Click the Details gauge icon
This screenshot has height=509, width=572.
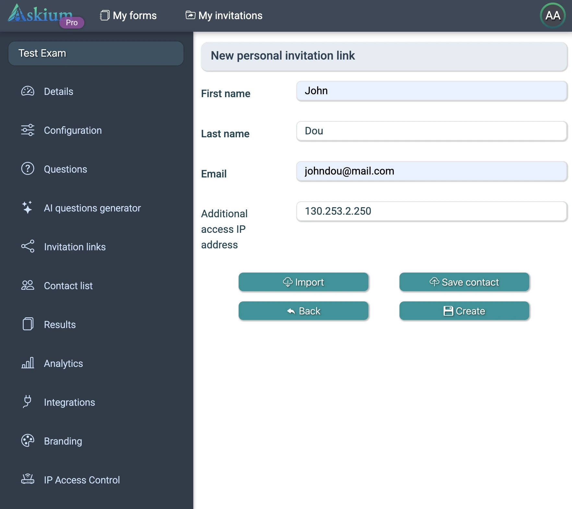tap(28, 91)
